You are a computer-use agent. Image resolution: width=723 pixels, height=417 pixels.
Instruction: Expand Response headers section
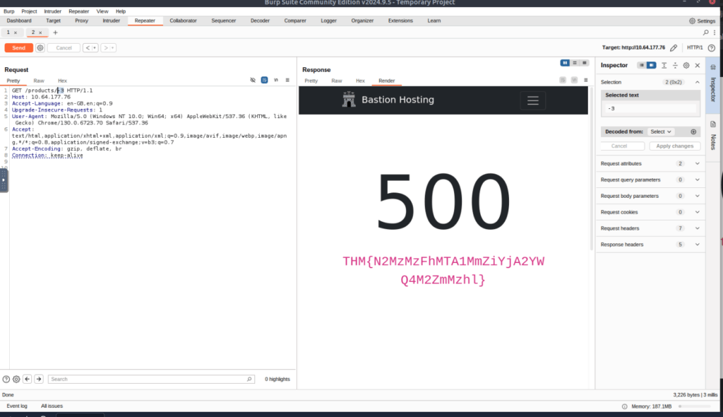(x=650, y=245)
